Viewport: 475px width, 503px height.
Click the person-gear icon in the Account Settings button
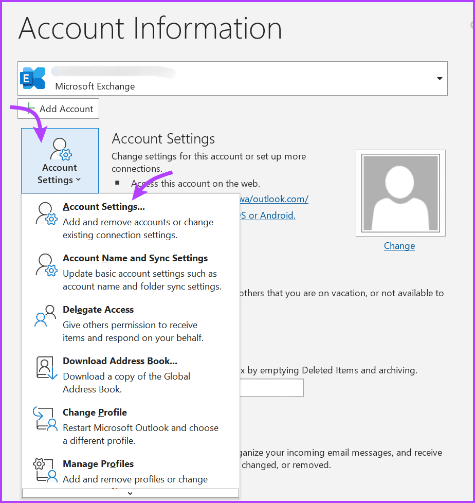pyautogui.click(x=61, y=149)
